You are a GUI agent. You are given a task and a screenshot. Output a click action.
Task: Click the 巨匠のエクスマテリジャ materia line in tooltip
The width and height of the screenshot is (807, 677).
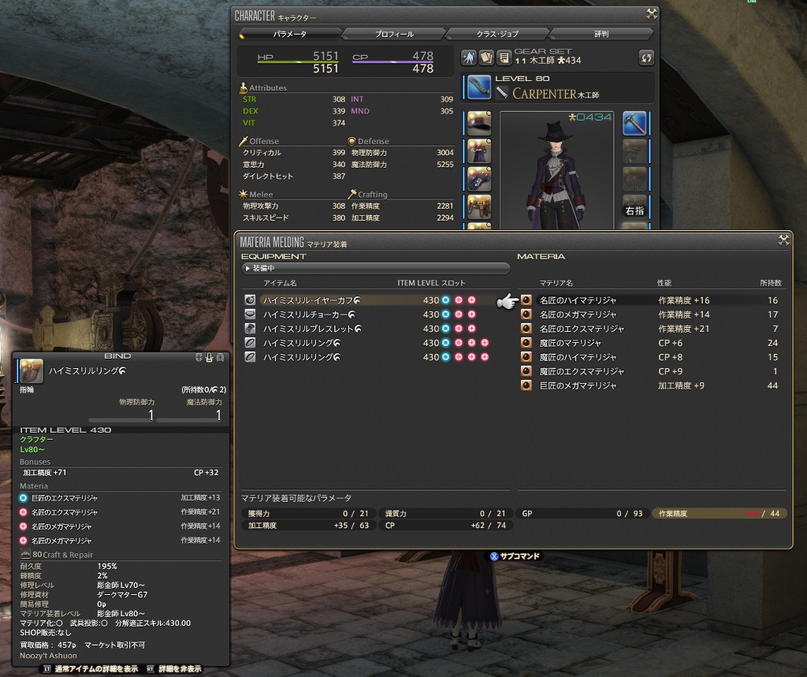click(120, 498)
